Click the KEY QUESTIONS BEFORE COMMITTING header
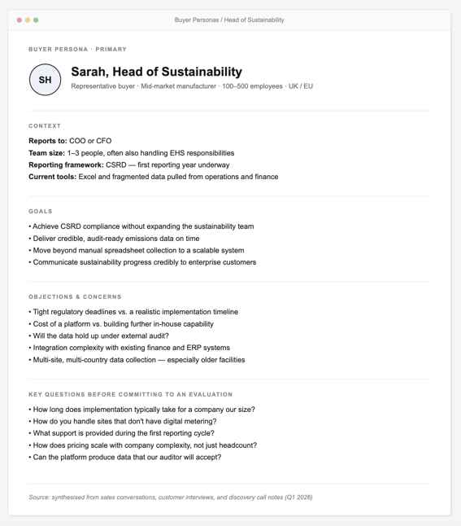This screenshot has height=526, width=461. click(131, 394)
